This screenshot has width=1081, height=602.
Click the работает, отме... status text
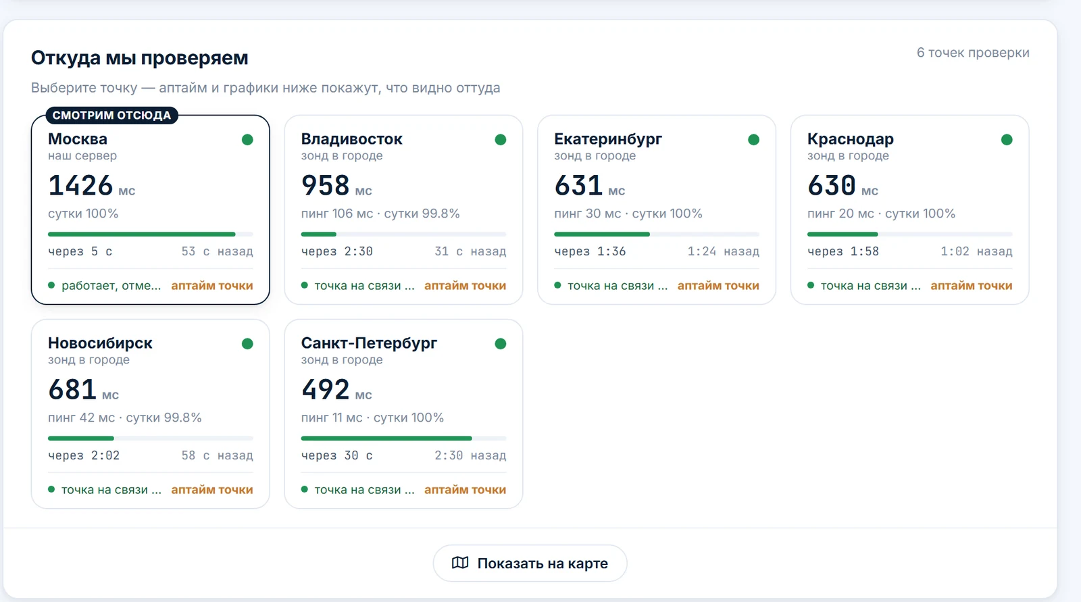tap(111, 286)
